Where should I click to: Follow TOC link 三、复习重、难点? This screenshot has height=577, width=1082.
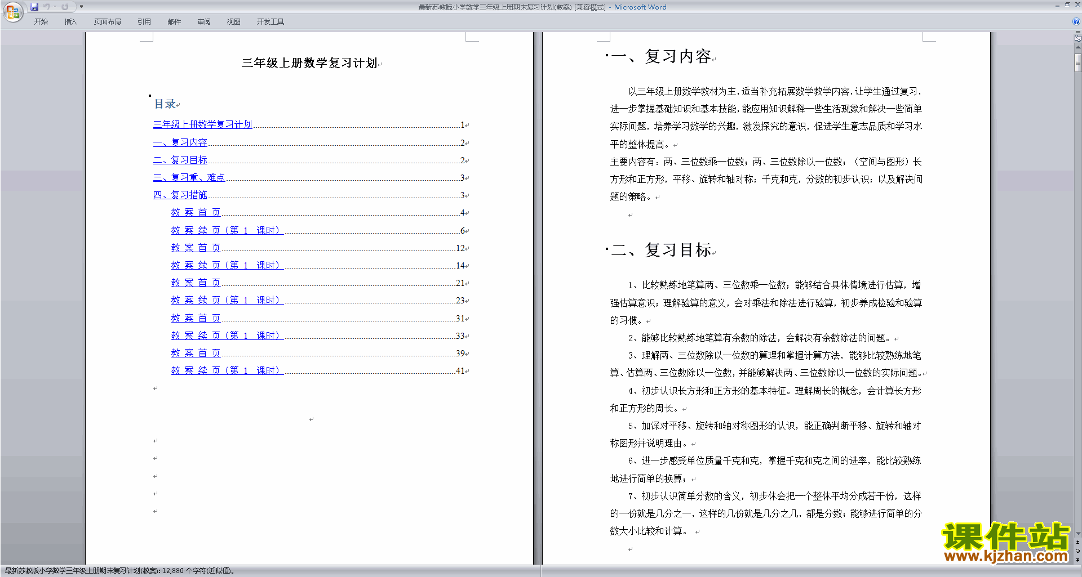click(189, 177)
